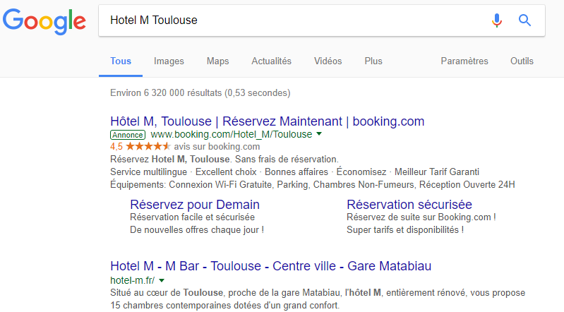
Task: Click the blue magnifying glass search icon
Action: [x=524, y=20]
